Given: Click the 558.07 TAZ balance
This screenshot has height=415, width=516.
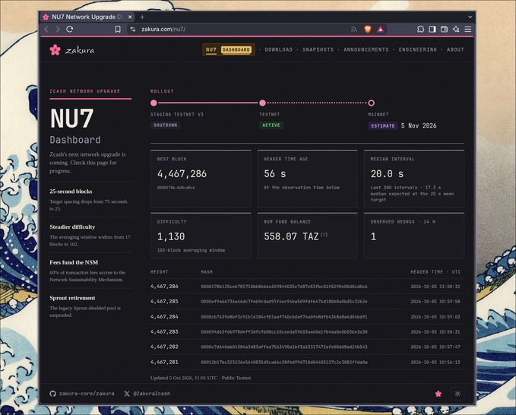Looking at the screenshot, I should coord(291,236).
